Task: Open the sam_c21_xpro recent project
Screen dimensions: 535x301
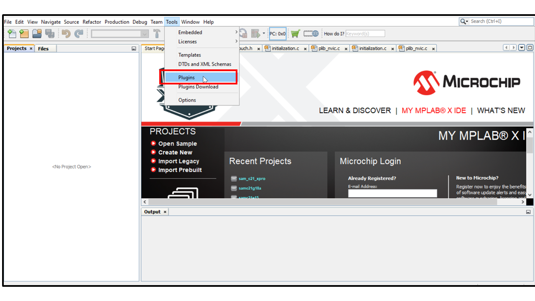Action: 252,179
